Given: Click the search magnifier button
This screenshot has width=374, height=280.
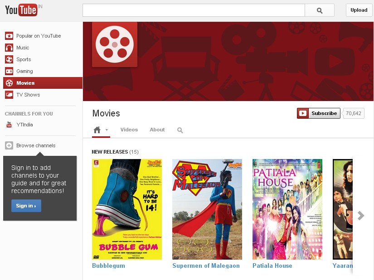Looking at the screenshot, I should (x=320, y=10).
